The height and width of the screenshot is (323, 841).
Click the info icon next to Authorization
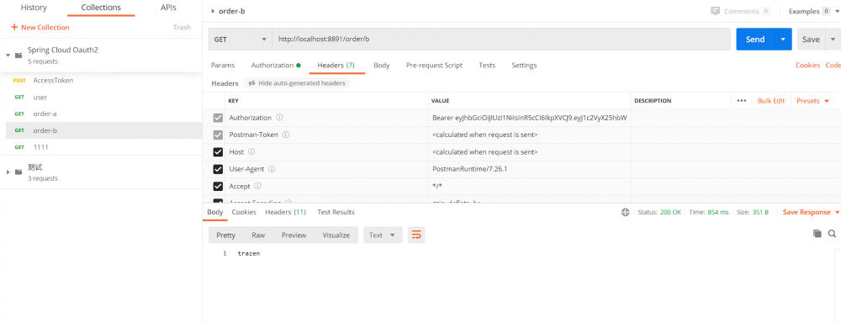(279, 118)
